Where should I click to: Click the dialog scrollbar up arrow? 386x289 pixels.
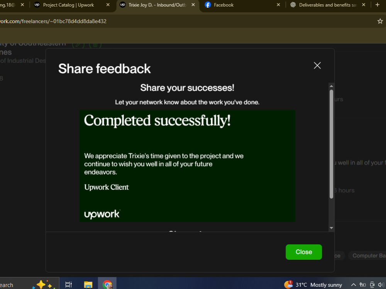click(331, 86)
